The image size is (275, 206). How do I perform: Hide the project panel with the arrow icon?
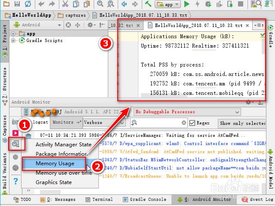(x=102, y=25)
